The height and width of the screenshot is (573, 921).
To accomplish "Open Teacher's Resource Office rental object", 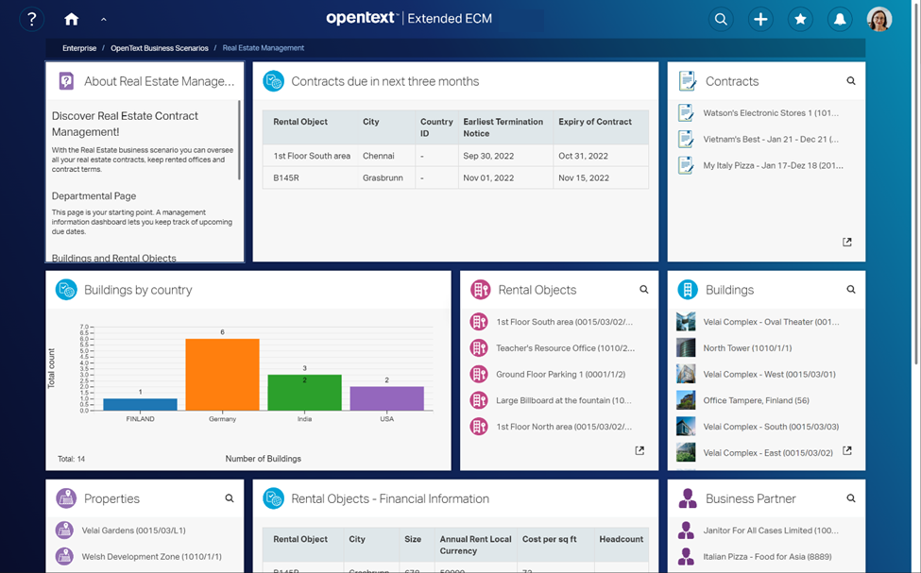I will point(565,348).
